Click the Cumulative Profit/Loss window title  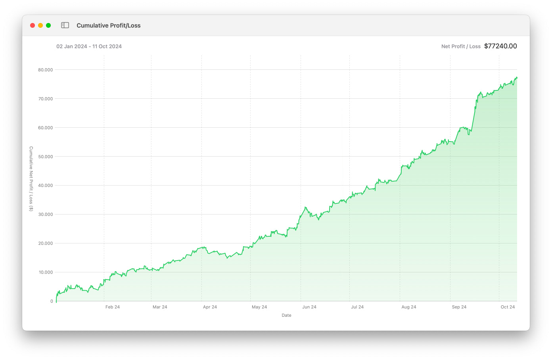pos(109,25)
